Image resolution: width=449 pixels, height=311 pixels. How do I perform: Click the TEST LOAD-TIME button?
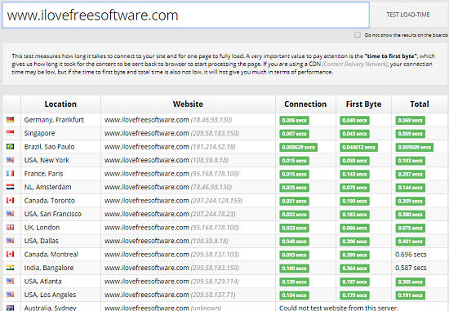coord(408,15)
